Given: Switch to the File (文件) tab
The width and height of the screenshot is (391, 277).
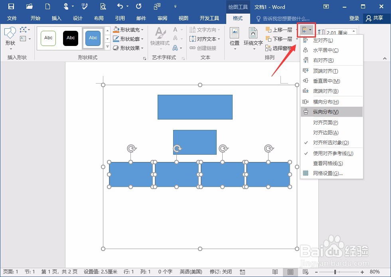Looking at the screenshot, I should pyautogui.click(x=12, y=18).
